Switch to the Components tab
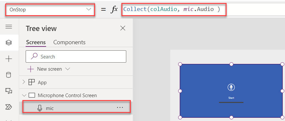Viewport: 285px width, 121px height. [69, 42]
